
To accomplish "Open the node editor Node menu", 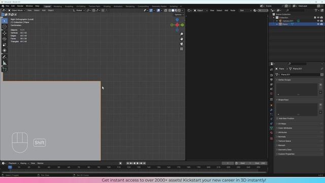I will (233, 10).
